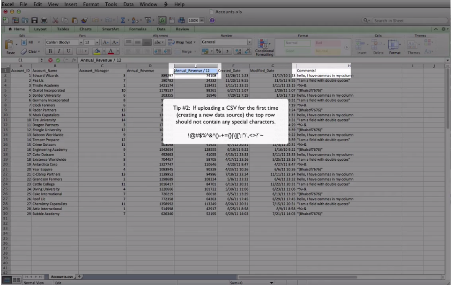Screen dimensions: 451x285
Task: Open the Window menu in the menu bar
Action: pos(148,4)
